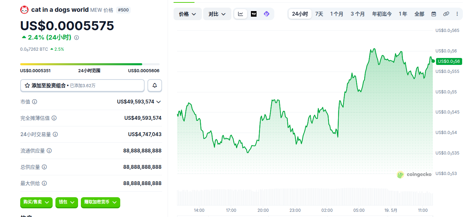Open info icon beside 流通供应量
The image size is (474, 217).
pos(49,151)
